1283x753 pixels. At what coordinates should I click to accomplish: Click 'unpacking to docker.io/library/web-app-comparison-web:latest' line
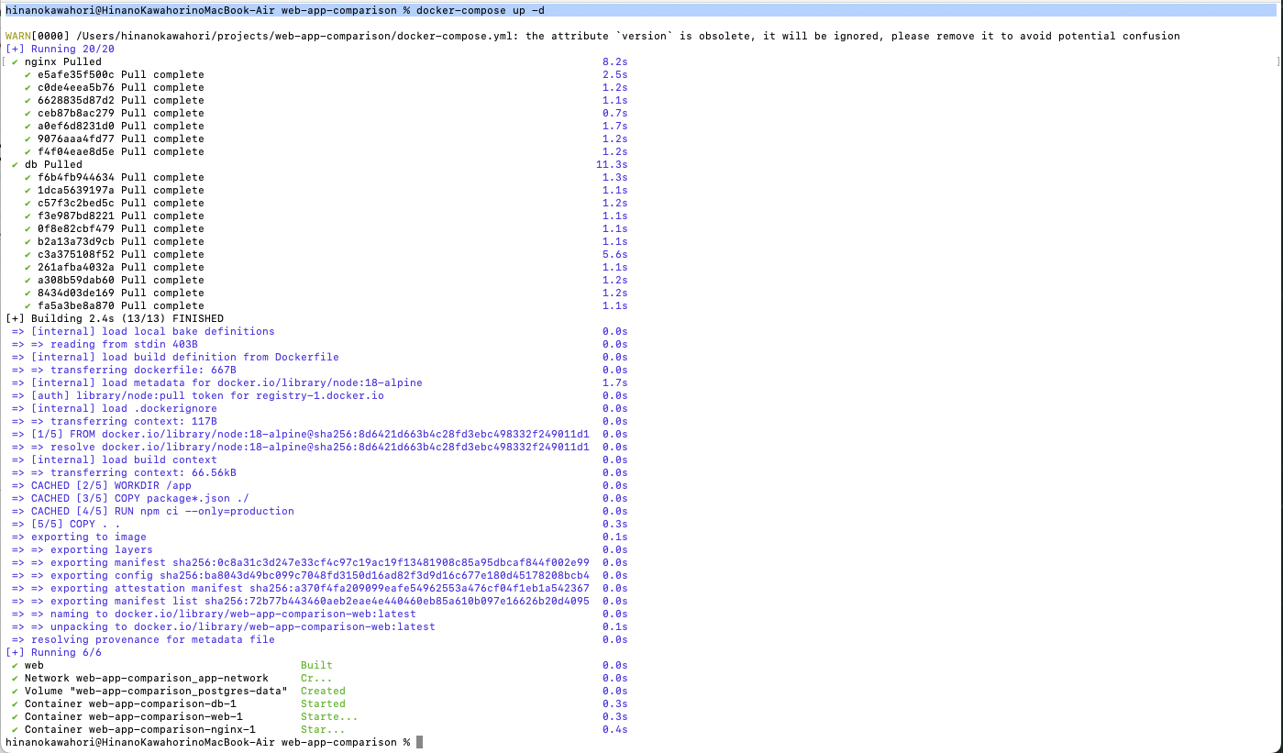224,626
